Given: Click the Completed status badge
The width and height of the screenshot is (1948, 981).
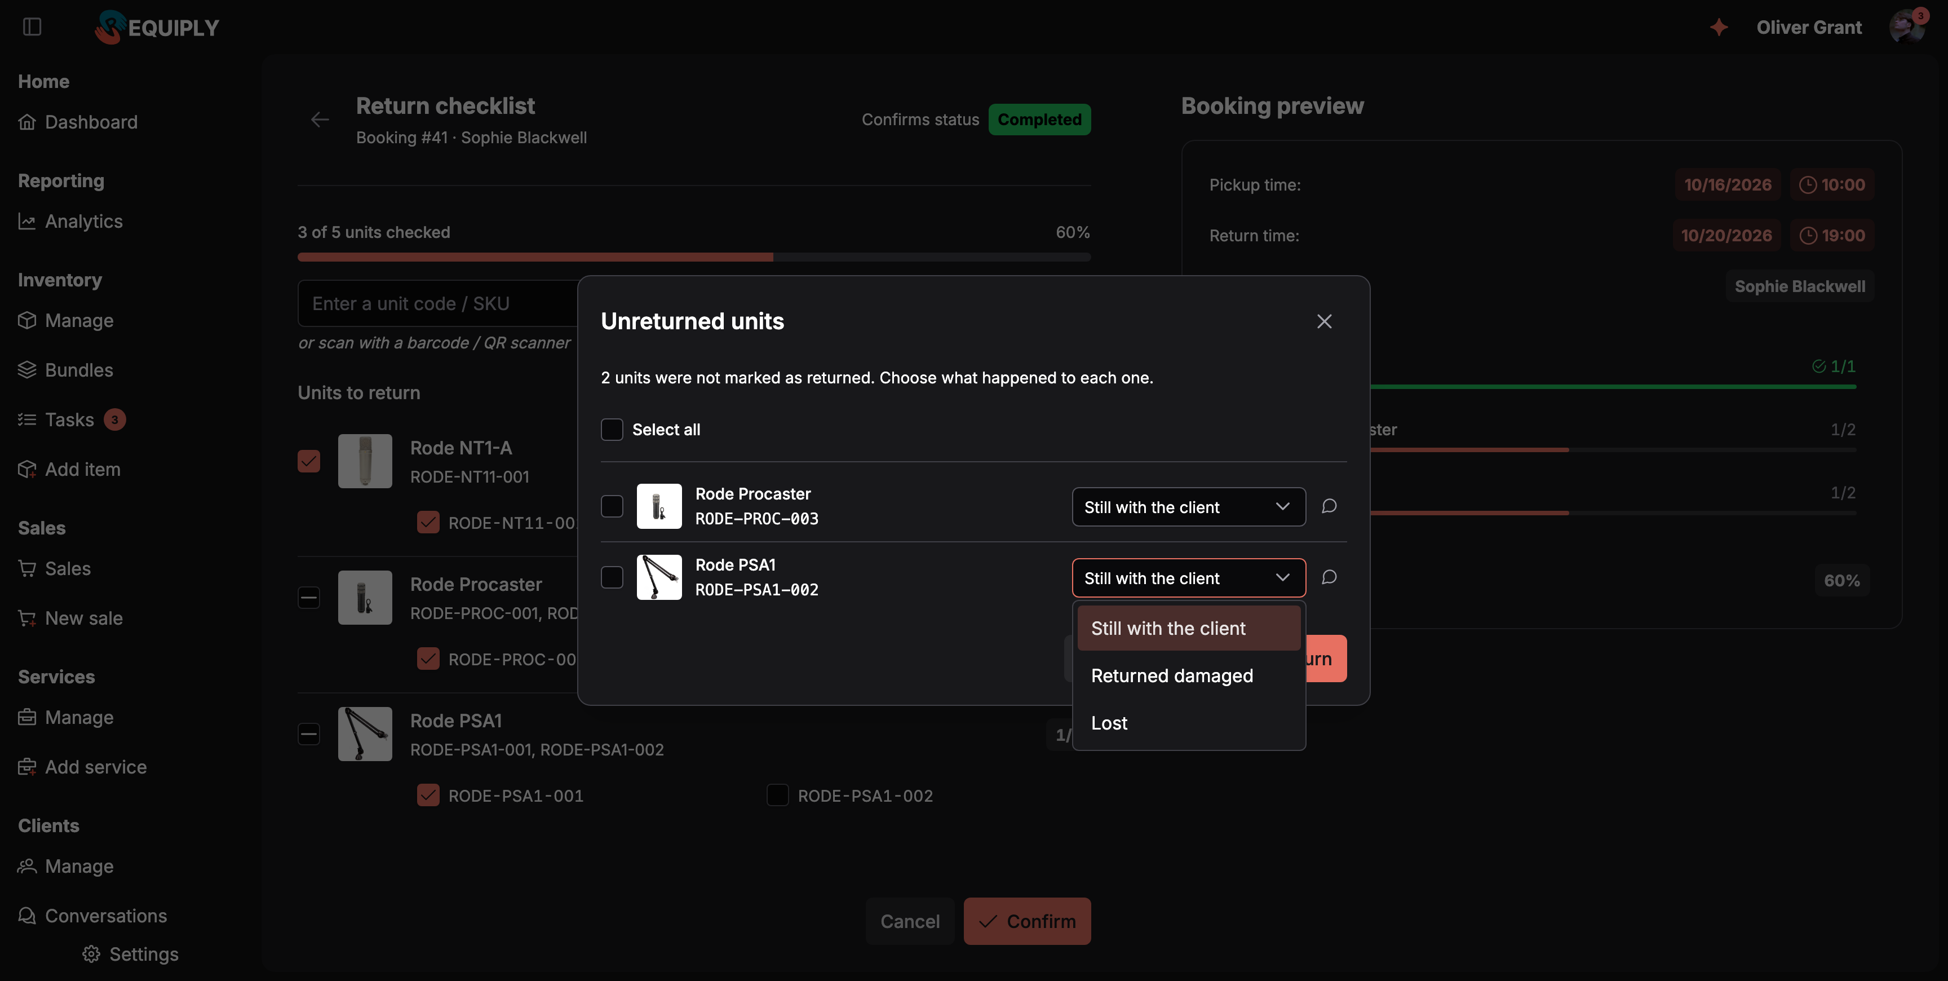Looking at the screenshot, I should [x=1039, y=120].
